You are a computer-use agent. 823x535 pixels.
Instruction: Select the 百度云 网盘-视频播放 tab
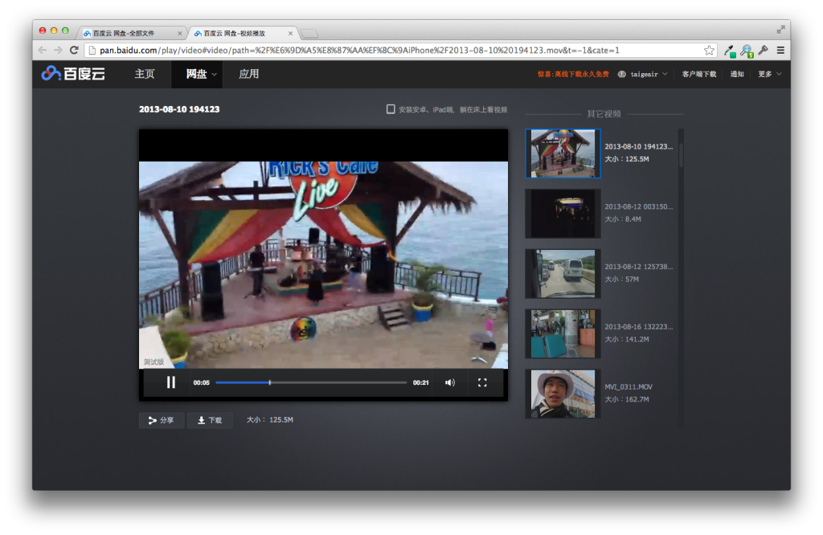(x=243, y=33)
